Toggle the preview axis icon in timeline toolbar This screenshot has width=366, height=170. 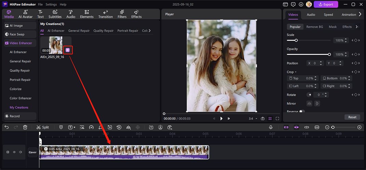307,127
